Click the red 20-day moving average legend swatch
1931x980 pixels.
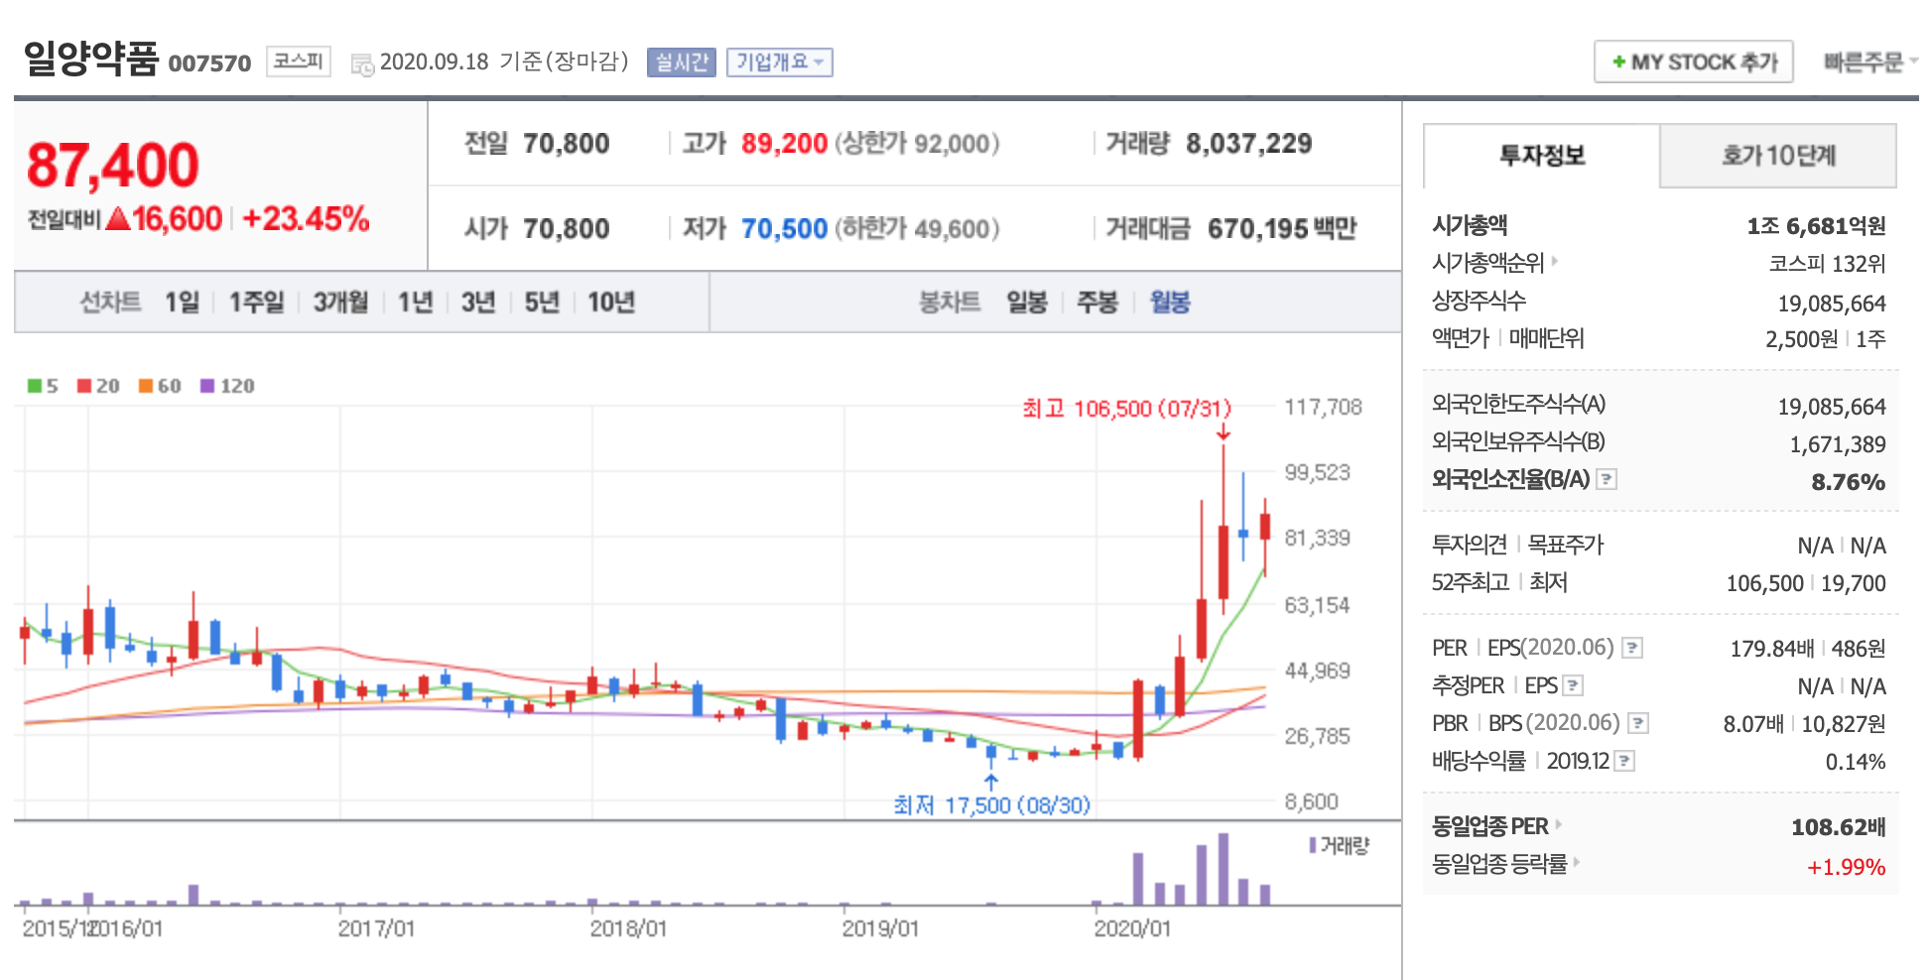(84, 386)
